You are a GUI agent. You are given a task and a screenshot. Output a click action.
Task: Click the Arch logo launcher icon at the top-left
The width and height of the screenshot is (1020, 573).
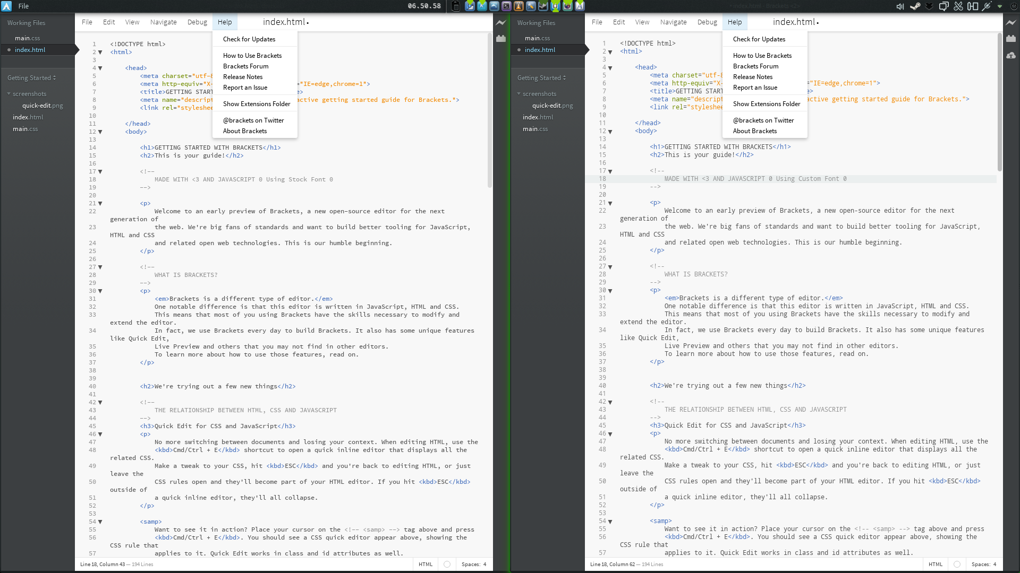click(x=6, y=6)
